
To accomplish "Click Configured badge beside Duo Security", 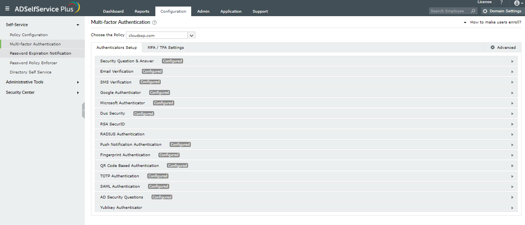I will (144, 114).
